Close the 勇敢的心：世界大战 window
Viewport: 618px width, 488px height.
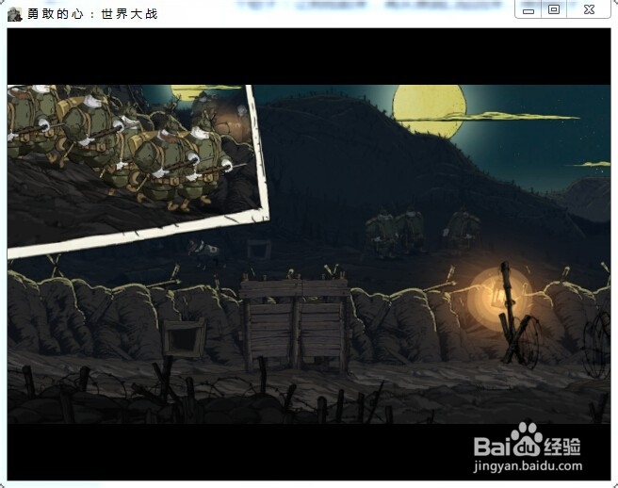pos(589,9)
